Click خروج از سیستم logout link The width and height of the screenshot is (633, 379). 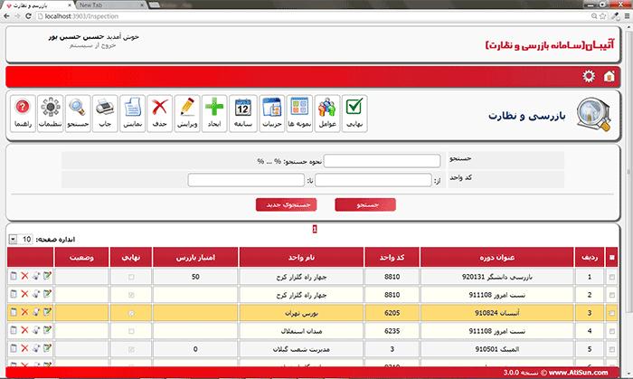pyautogui.click(x=93, y=45)
